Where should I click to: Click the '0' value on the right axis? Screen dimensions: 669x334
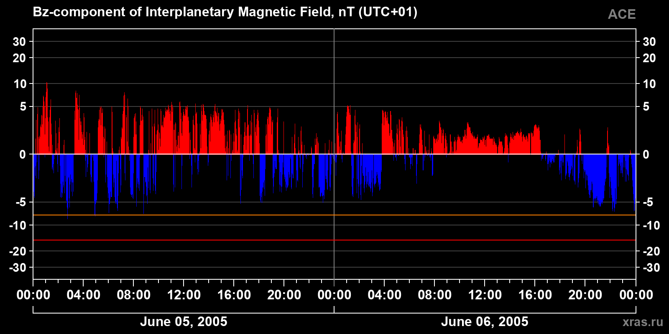tap(646, 154)
